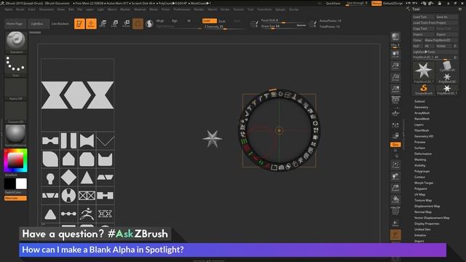Open the Standard brush thumbnail
This screenshot has height=262, width=466.
click(x=16, y=42)
